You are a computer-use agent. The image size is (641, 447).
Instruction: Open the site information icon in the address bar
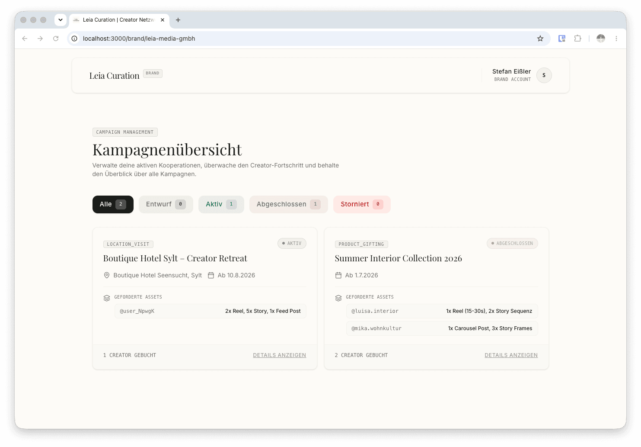(74, 39)
